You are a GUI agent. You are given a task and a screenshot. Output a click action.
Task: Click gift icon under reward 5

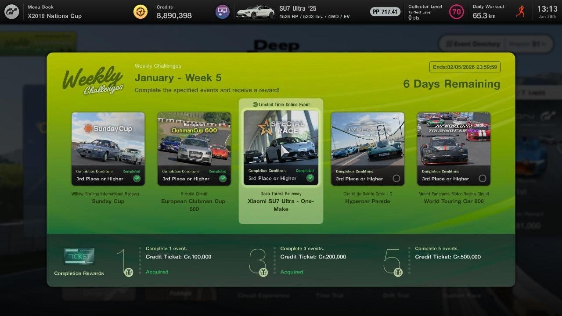coord(398,272)
